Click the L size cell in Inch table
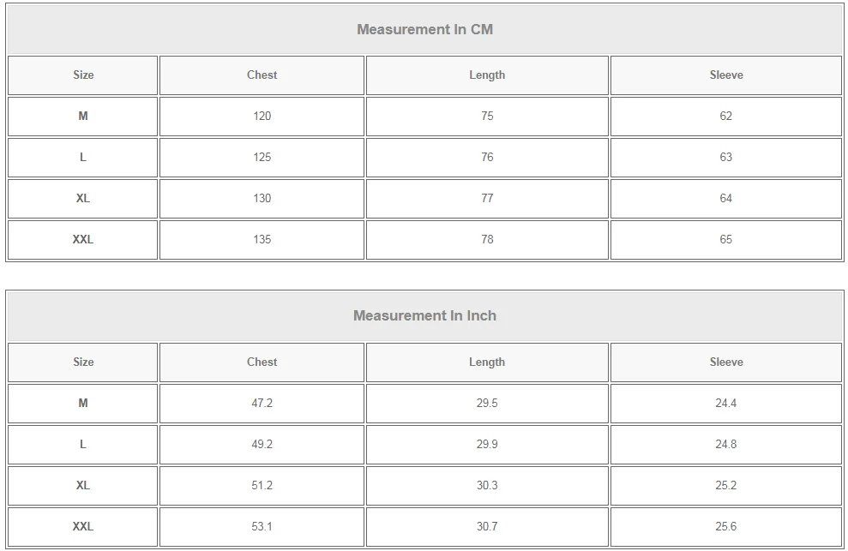Screen dimensions: 848x551 pyautogui.click(x=83, y=445)
